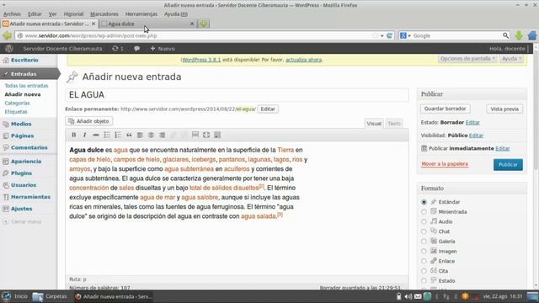Select Chat post format
Viewport: 539px width, 303px height.
tap(424, 231)
